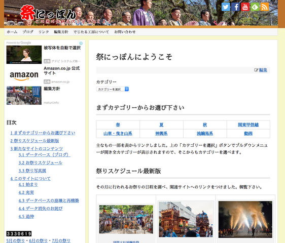Image resolution: width=285 pixels, height=243 pixels.
Task: Jump to 1 まずカテゴリーからお選び下さい
Action: coord(43,133)
